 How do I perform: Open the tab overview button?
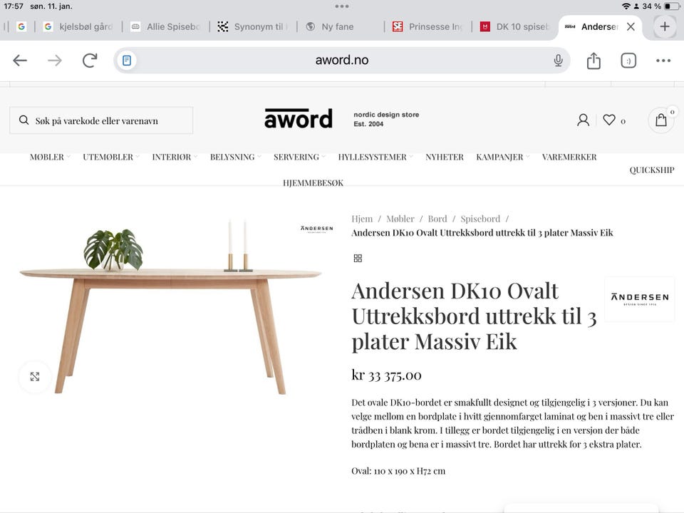point(628,61)
